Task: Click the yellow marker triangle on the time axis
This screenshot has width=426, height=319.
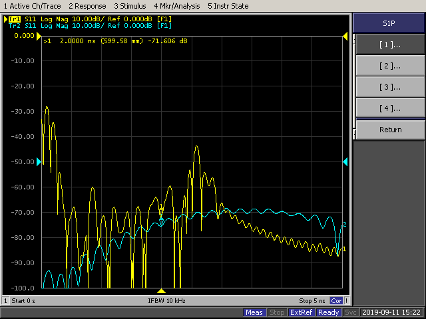Action: pyautogui.click(x=161, y=291)
